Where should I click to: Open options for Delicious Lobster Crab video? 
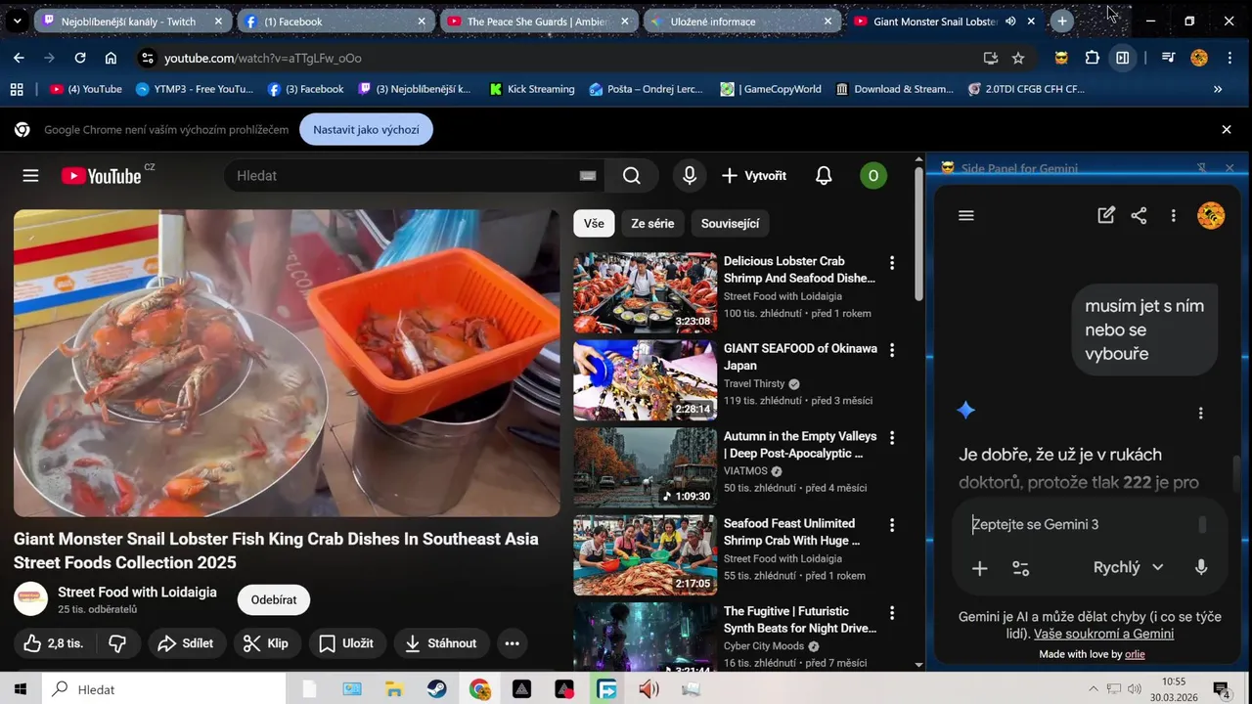point(891,263)
